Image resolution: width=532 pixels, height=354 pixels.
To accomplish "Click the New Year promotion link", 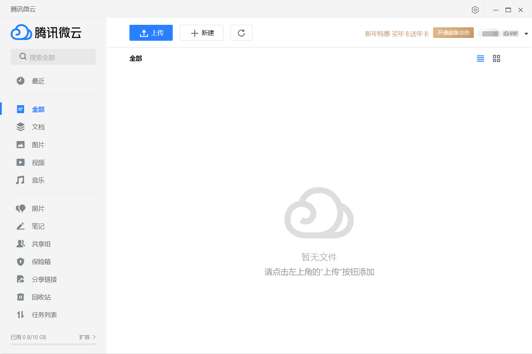I will tap(397, 34).
